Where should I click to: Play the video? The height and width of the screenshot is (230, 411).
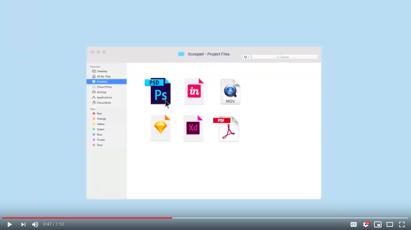pos(10,224)
